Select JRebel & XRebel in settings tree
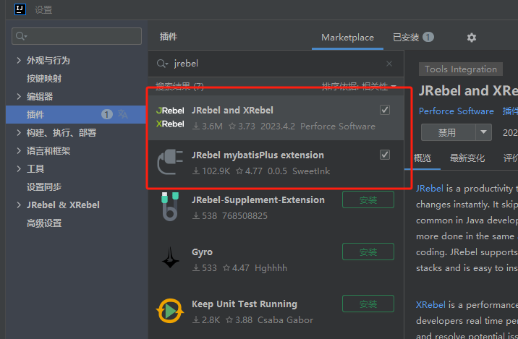518x339 pixels. (x=63, y=205)
